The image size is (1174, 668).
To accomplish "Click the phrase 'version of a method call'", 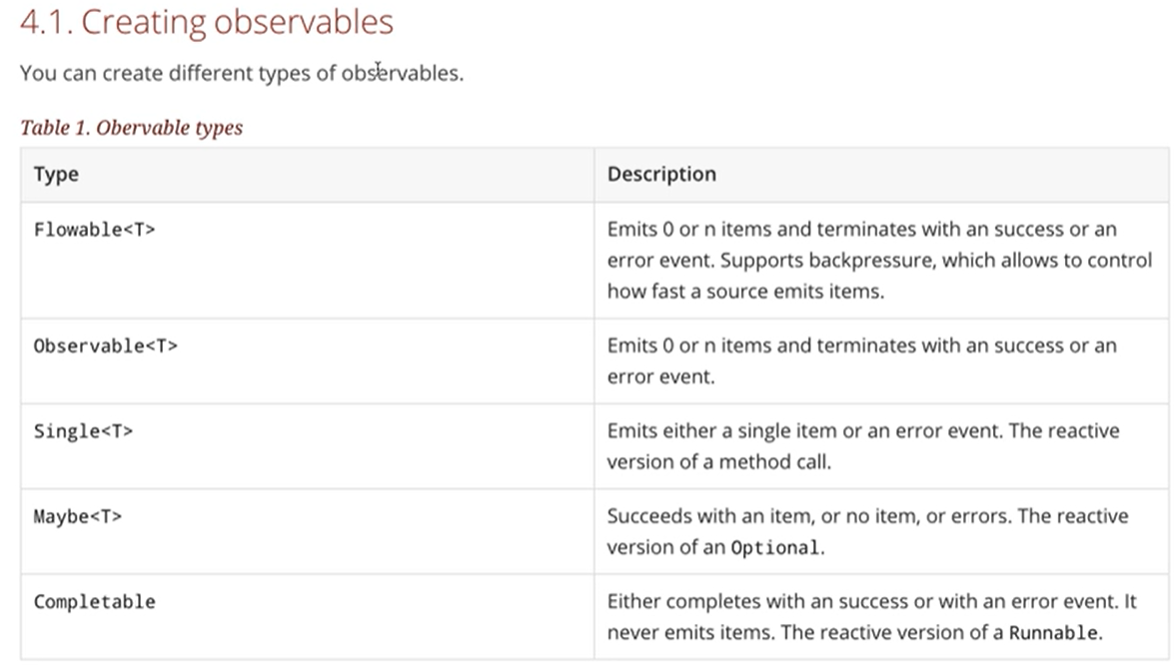I will click(717, 463).
